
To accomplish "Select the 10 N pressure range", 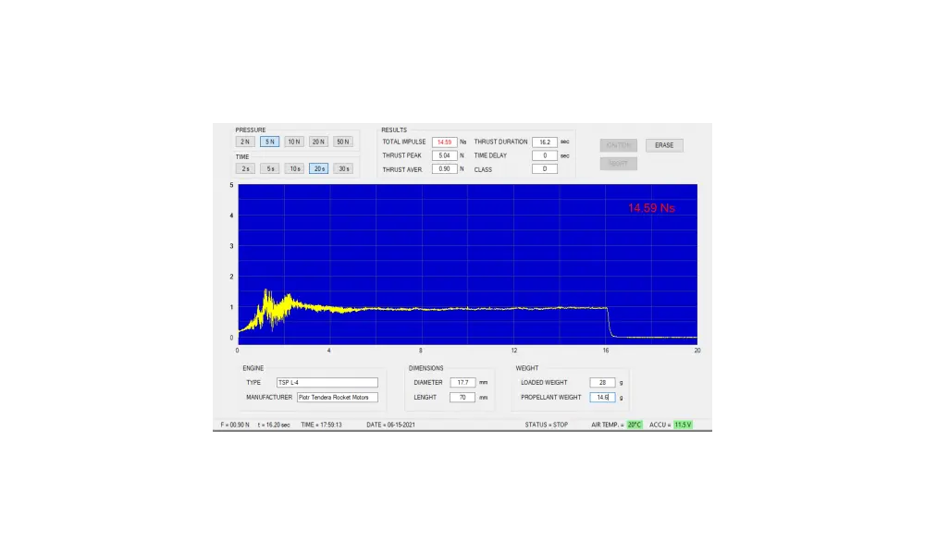I will point(294,142).
